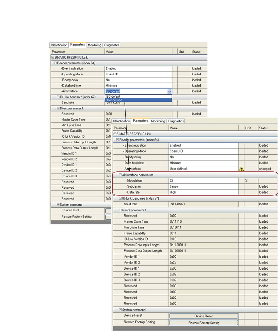The height and width of the screenshot is (331, 279).
Task: Open Monitoring tab in back window
Action: tap(95, 45)
